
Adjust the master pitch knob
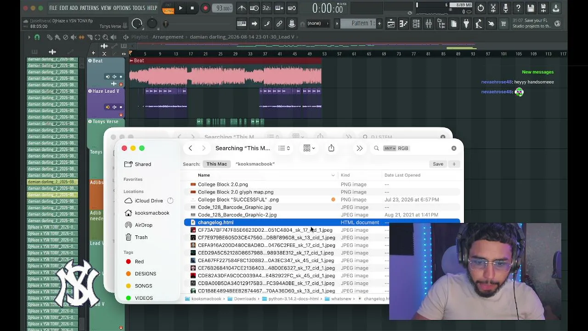[152, 24]
